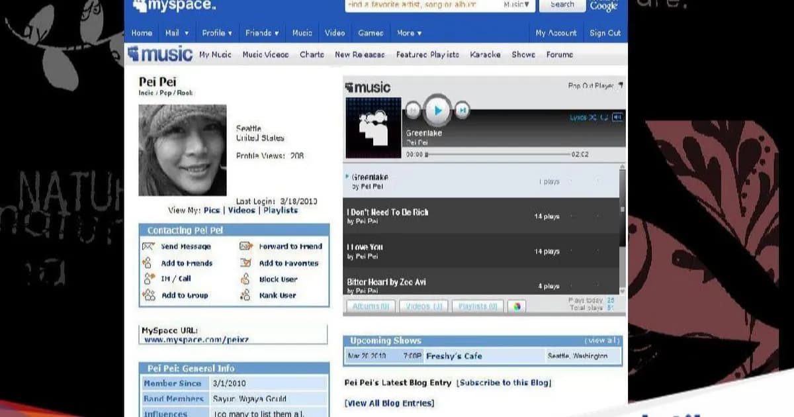The height and width of the screenshot is (417, 794).
Task: Open the Music search category dropdown
Action: click(516, 4)
